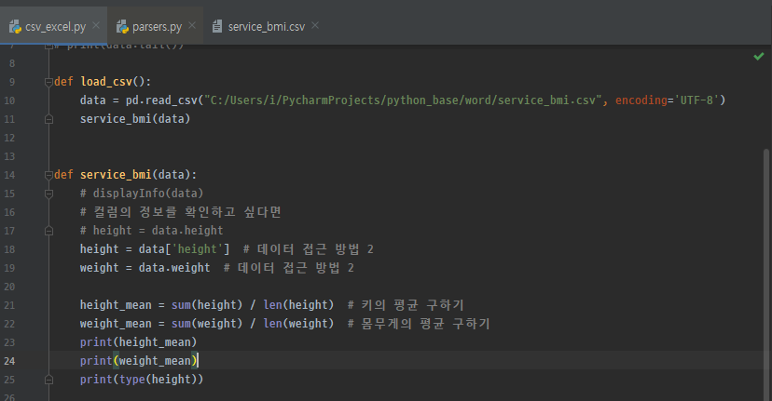
Task: Click the vertical editor scrollbar
Action: click(766, 275)
